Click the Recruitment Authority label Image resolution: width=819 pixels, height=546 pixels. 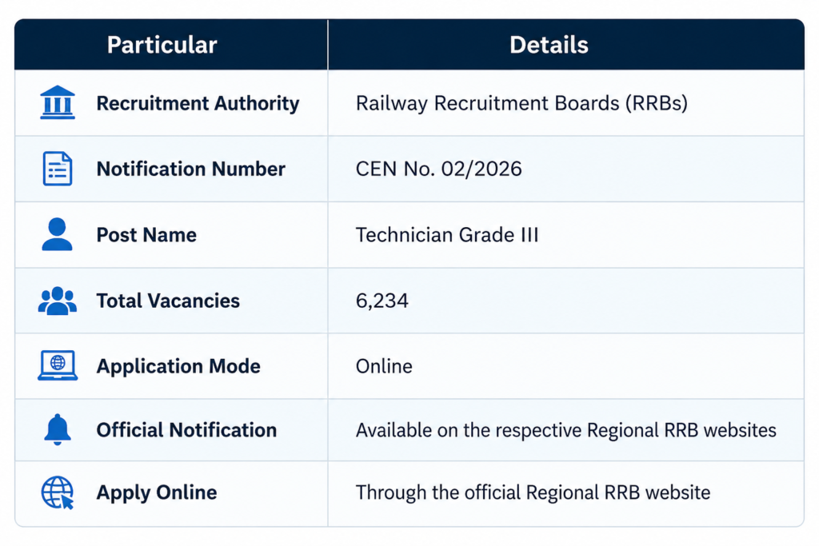point(198,103)
